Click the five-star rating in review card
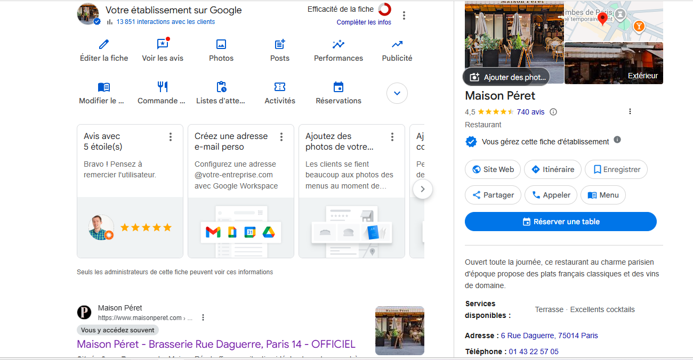The image size is (693, 360). click(x=146, y=227)
